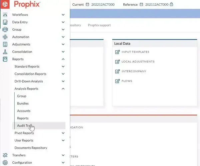This screenshot has height=166, width=200.
Task: Click the Automation gear icon
Action: [x=5, y=37]
